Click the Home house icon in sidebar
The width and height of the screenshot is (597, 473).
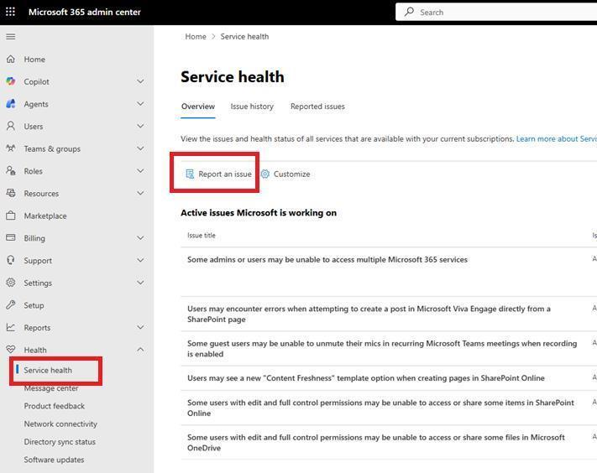[x=11, y=59]
